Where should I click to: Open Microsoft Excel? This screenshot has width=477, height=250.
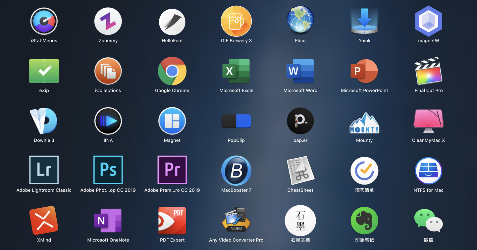(236, 71)
